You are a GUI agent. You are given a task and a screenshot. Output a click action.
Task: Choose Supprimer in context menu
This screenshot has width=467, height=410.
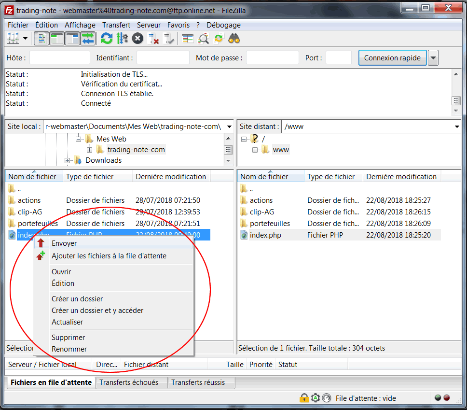coord(113,337)
